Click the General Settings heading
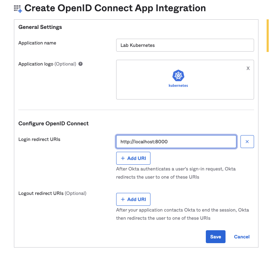The image size is (269, 254). pyautogui.click(x=40, y=27)
